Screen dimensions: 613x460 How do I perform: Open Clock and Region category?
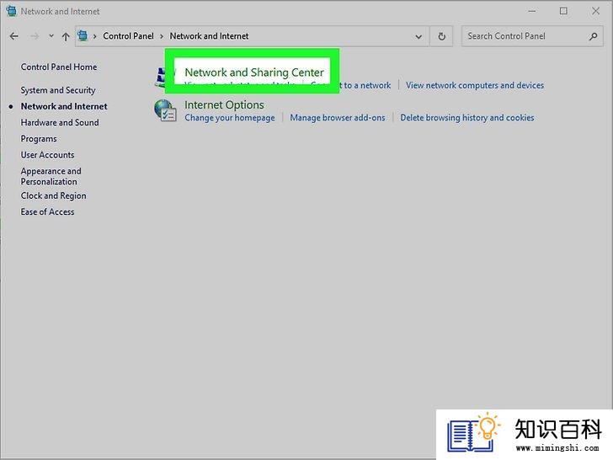point(54,195)
